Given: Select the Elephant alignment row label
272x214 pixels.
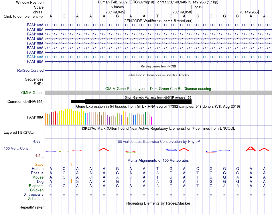Looking at the screenshot, I should pos(36,186).
